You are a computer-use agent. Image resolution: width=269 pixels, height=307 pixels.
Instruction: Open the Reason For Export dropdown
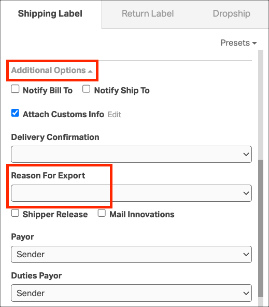coord(131,193)
